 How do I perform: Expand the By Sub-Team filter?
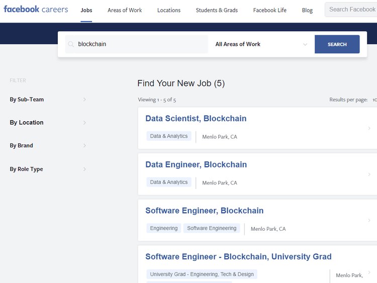coord(48,100)
